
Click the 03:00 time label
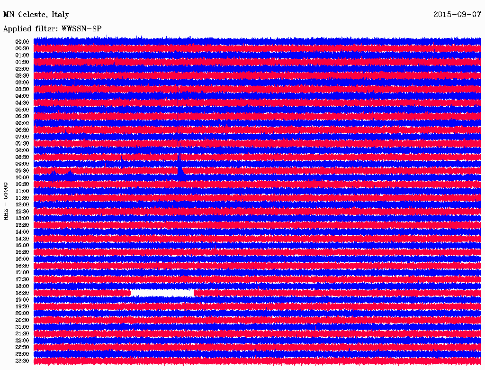coord(22,83)
